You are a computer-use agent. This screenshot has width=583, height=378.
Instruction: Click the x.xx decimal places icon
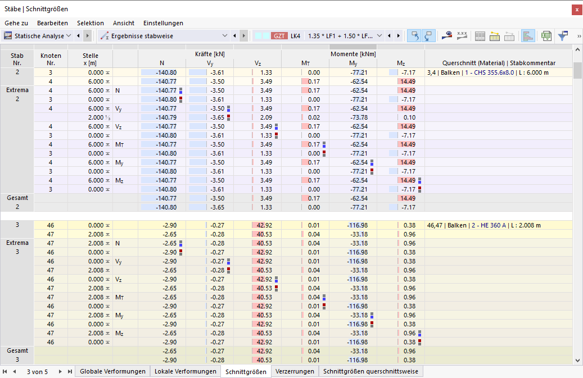click(x=462, y=36)
